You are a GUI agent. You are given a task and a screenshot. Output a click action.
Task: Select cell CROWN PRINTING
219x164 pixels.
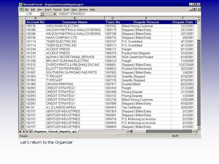pos(75,84)
